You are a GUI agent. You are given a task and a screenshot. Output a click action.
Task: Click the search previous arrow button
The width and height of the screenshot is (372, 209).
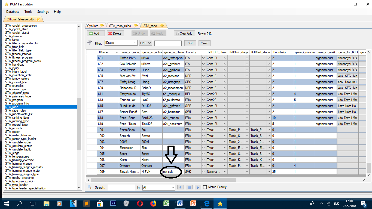(180, 187)
